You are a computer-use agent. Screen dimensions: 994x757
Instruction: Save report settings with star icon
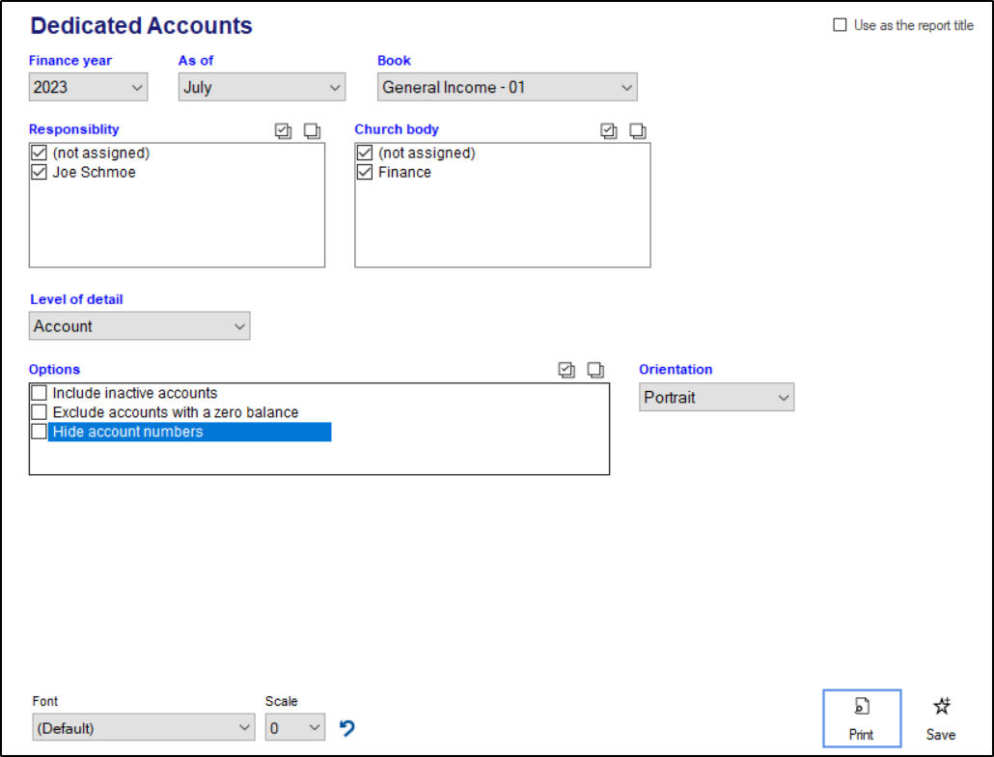coord(940,718)
